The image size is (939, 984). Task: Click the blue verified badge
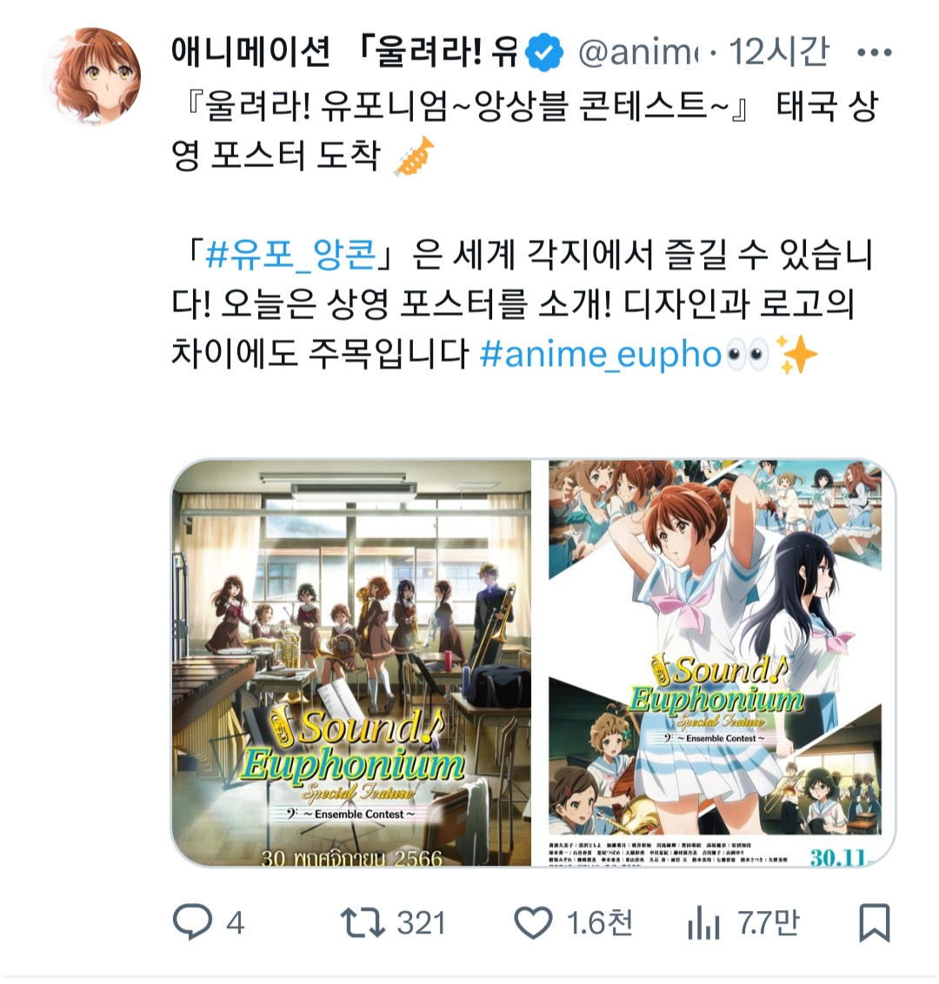coord(544,52)
